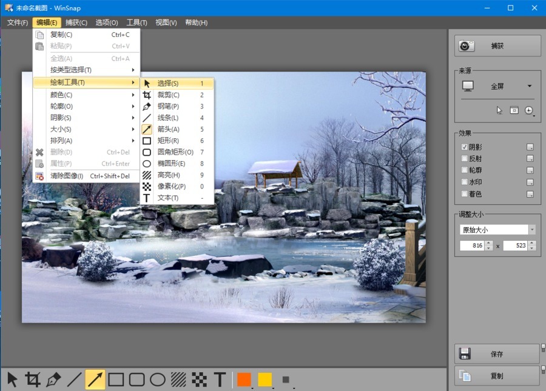Open 水印 effect settings button
Screen dimensions: 546x391
[530, 182]
